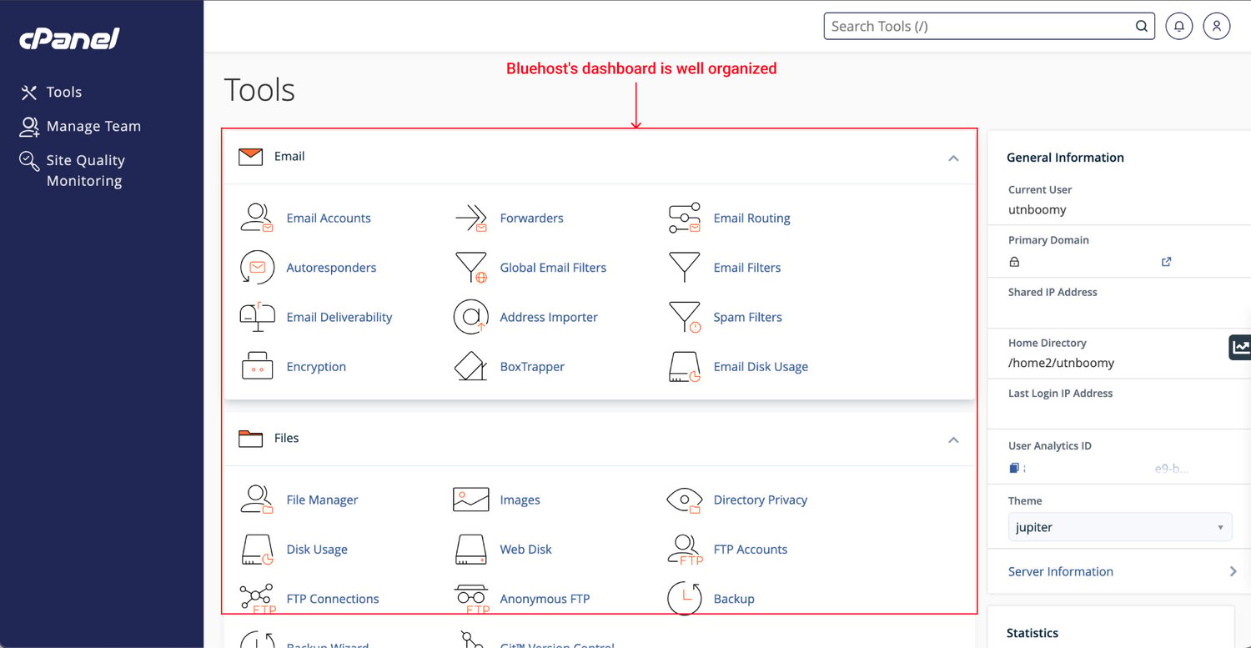Click the Encryption icon
The width and height of the screenshot is (1251, 648).
click(x=257, y=366)
